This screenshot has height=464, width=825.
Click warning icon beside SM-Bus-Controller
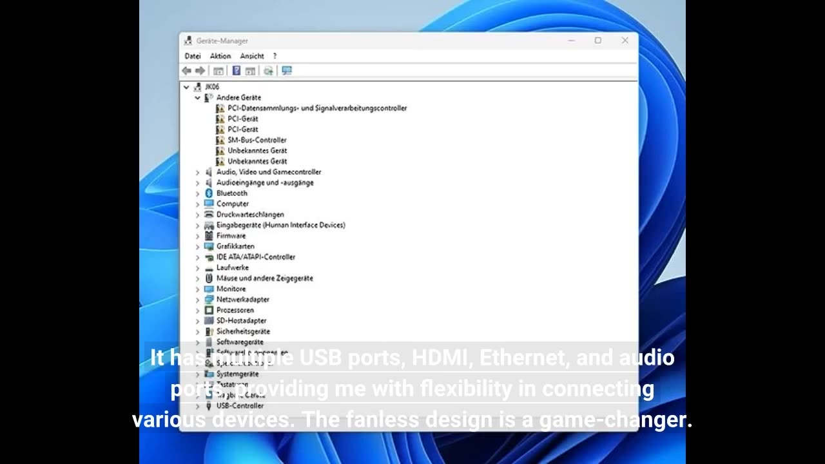(220, 140)
